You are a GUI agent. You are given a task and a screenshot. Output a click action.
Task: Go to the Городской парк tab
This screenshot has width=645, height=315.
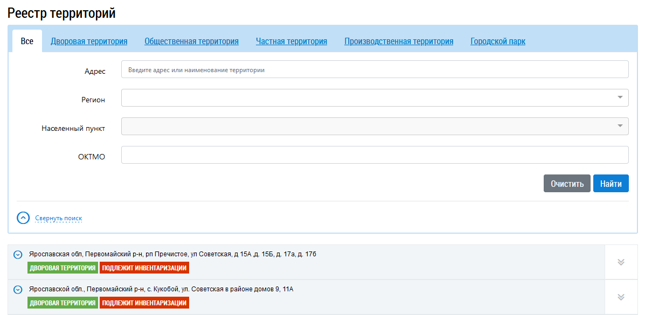(x=498, y=41)
